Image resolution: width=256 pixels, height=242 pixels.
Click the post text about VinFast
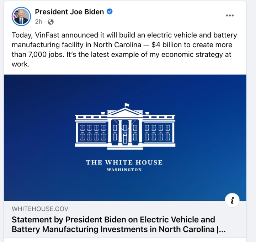(124, 49)
